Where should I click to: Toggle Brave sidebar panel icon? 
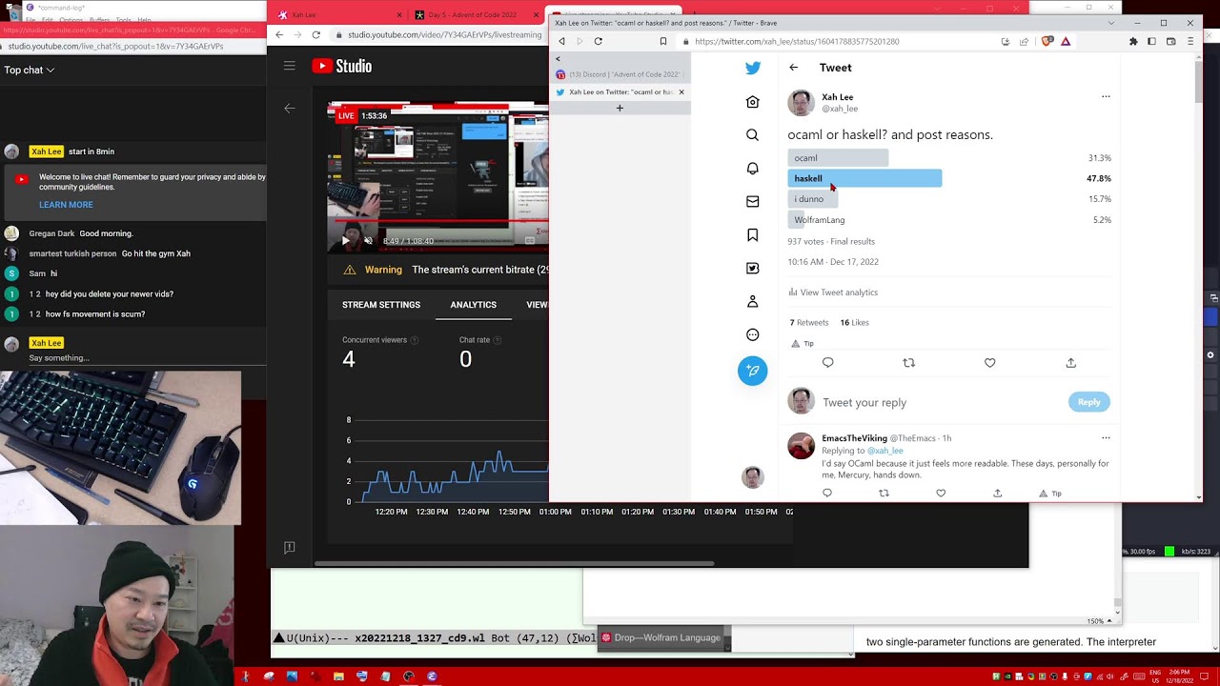coord(1151,42)
